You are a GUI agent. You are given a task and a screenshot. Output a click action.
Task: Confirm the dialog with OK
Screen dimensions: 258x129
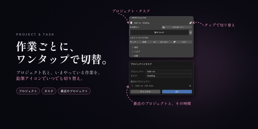coord(177,92)
